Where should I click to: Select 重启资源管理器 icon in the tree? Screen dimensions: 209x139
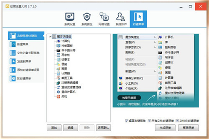(59, 87)
